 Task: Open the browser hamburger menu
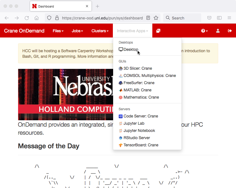(229, 18)
